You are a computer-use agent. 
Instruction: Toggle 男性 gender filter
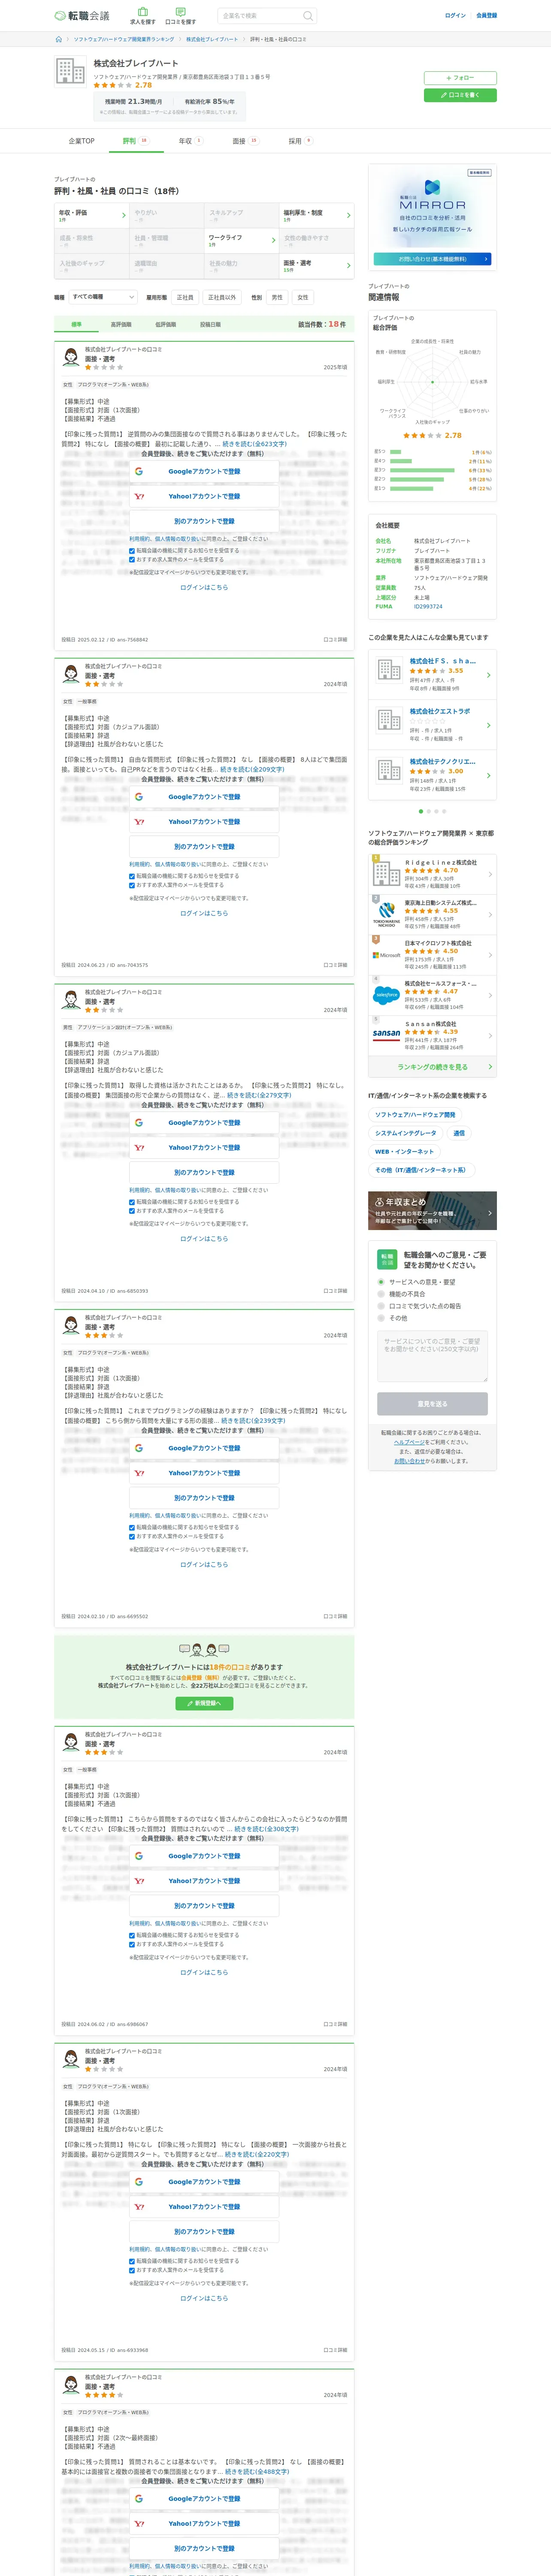[277, 297]
